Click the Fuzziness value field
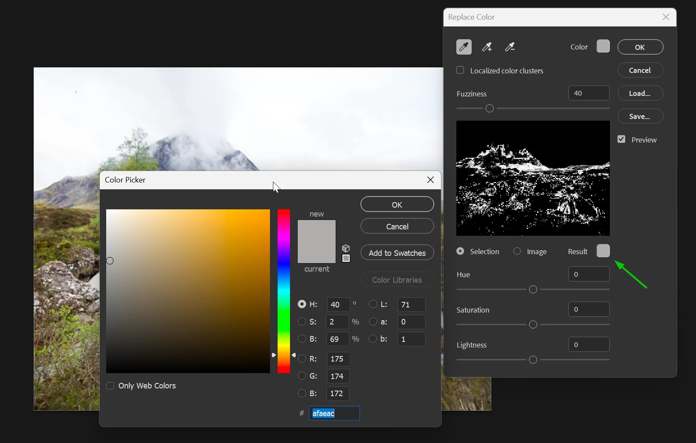Image resolution: width=696 pixels, height=443 pixels. tap(589, 93)
